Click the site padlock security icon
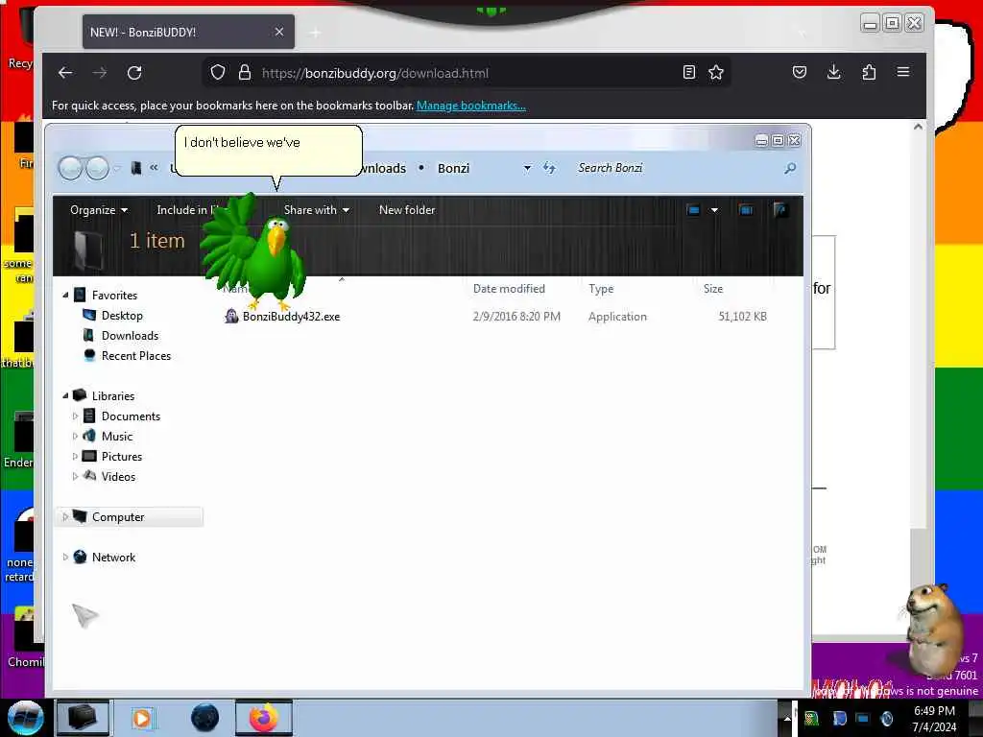This screenshot has height=737, width=983. [x=245, y=73]
